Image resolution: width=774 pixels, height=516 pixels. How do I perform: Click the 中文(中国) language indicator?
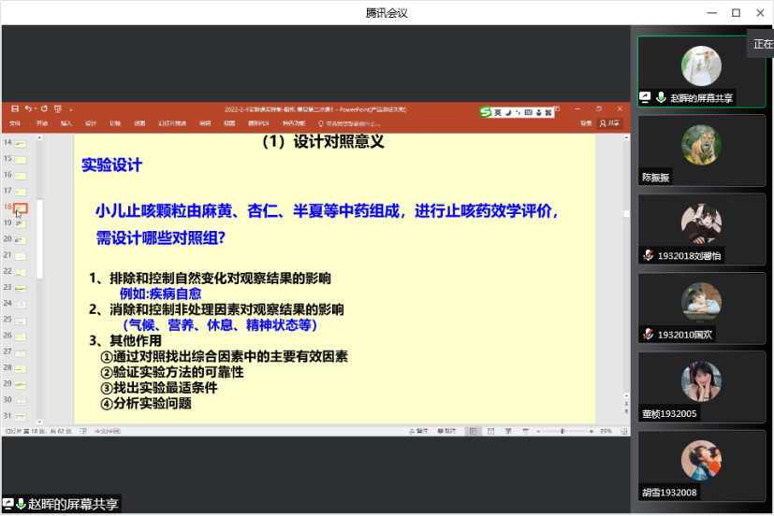(108, 431)
